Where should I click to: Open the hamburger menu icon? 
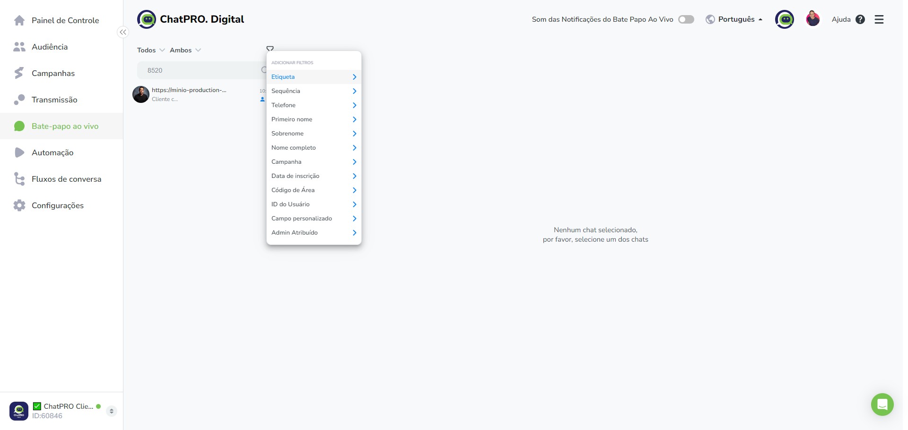click(x=879, y=19)
